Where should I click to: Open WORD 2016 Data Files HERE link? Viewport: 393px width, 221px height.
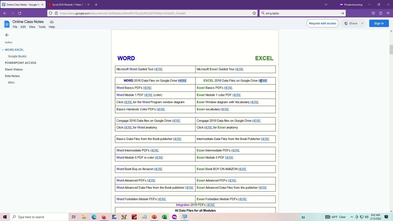point(182,81)
